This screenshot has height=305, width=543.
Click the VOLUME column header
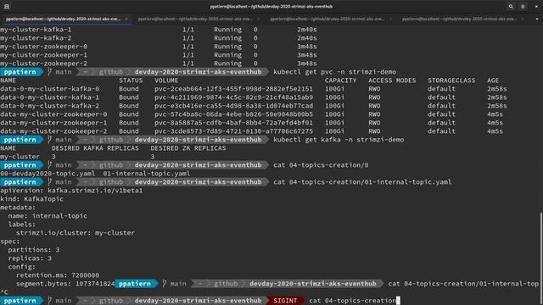tap(166, 80)
